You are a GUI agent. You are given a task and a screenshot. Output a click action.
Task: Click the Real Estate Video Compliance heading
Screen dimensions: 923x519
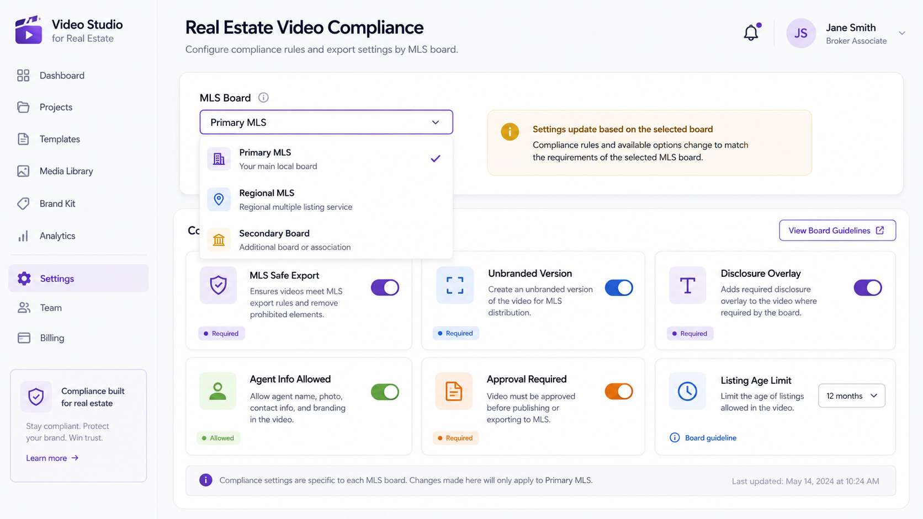click(304, 28)
